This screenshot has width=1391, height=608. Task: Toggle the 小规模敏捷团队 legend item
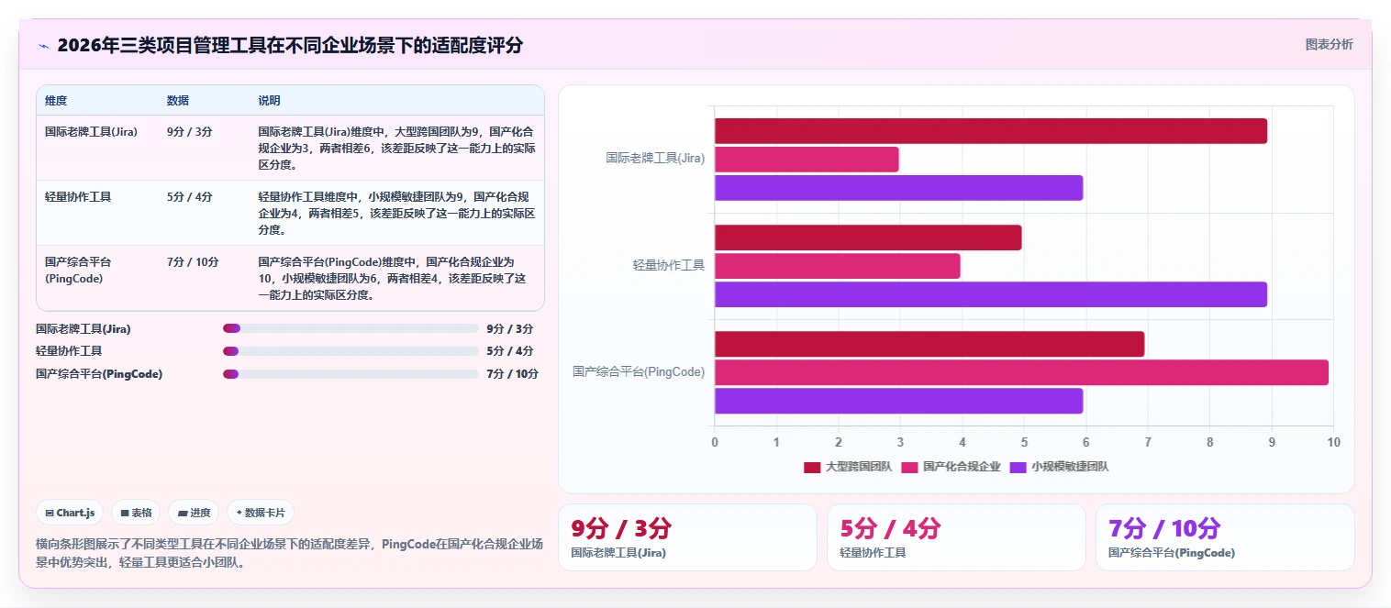[x=1060, y=467]
